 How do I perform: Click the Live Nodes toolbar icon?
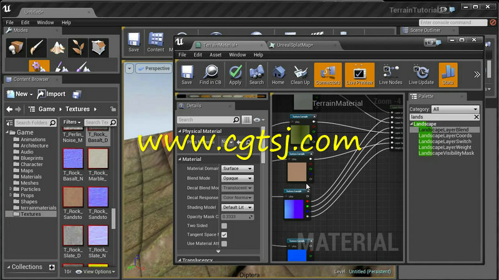[390, 75]
